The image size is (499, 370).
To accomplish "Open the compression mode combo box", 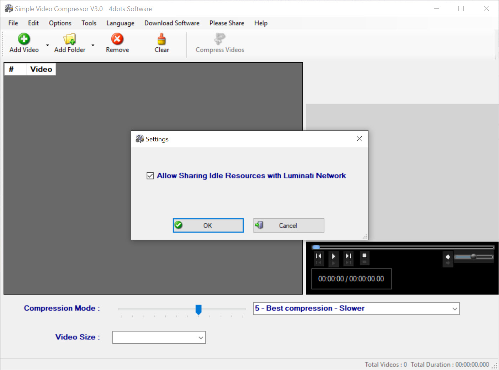I will click(356, 308).
